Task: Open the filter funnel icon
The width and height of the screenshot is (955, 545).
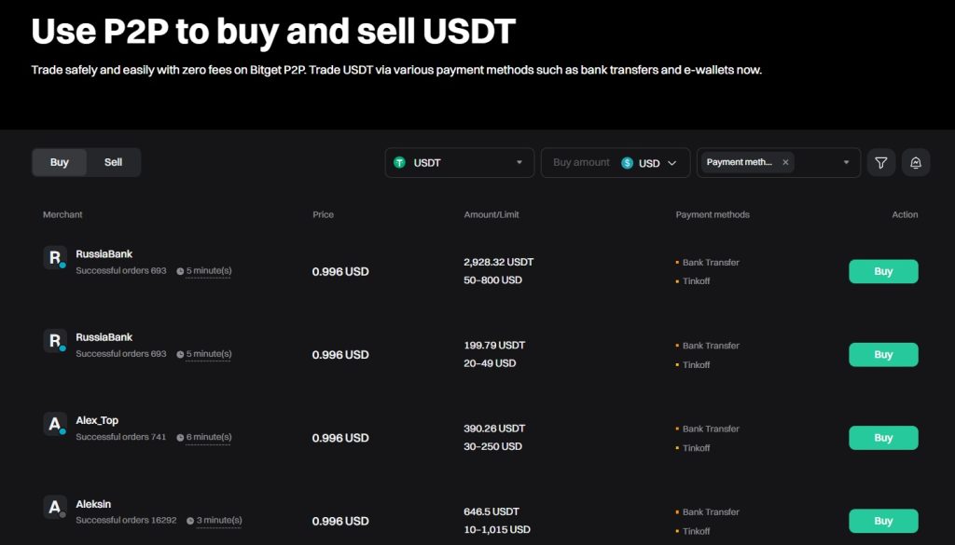Action: 880,162
